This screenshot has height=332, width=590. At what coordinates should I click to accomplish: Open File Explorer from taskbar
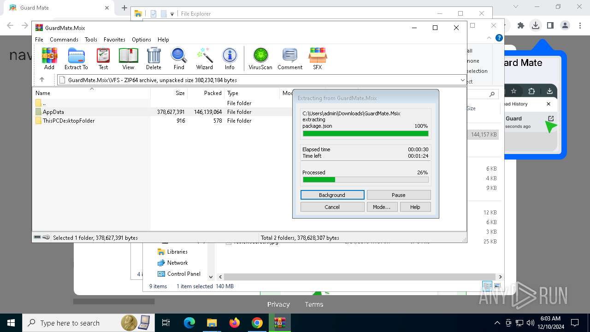tap(212, 323)
